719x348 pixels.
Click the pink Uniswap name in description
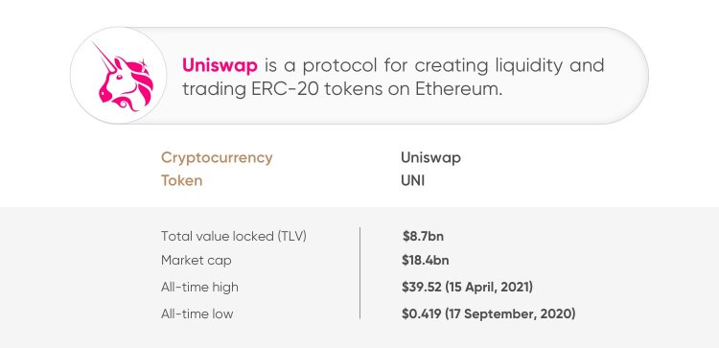[220, 65]
